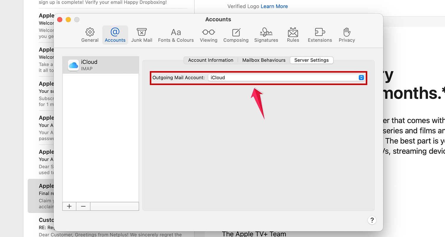
Task: Open the Privacy preferences pane
Action: tap(347, 35)
